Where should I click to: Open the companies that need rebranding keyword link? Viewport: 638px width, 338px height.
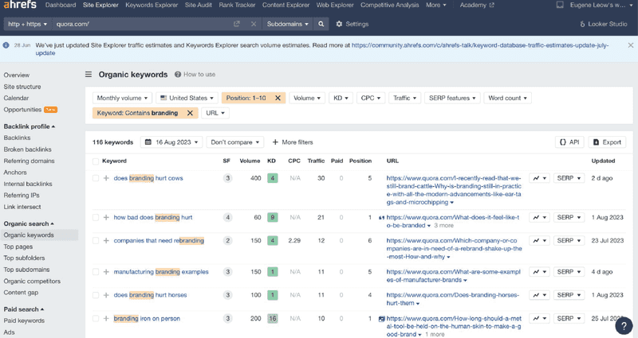pyautogui.click(x=159, y=241)
